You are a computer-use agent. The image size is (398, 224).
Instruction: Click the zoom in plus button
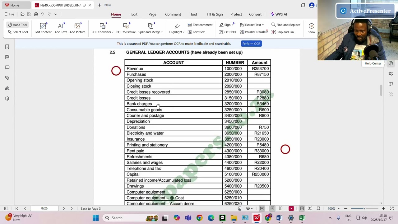click(383, 208)
